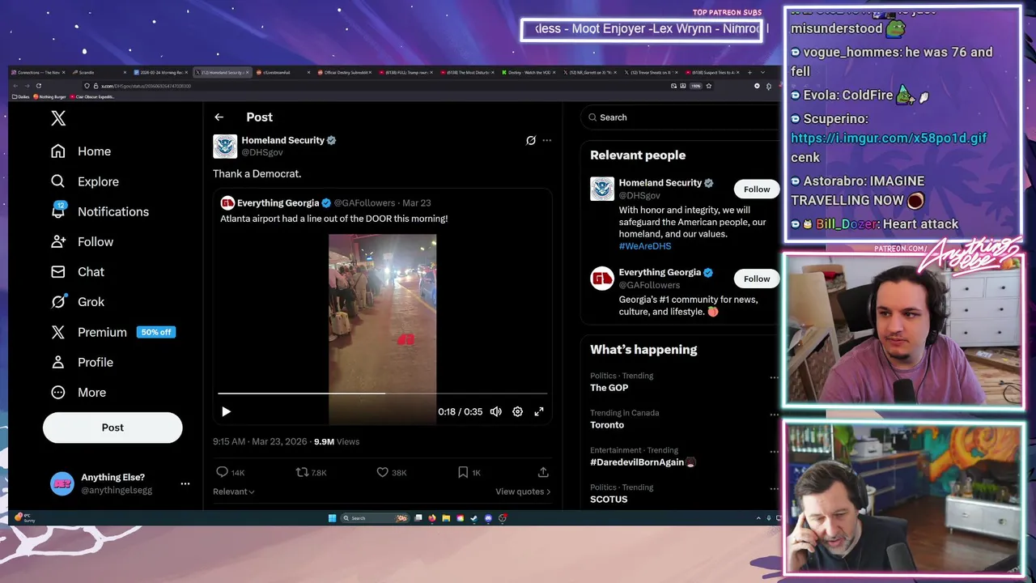Open the SCOTUS trending topic
Viewport: 1036px width, 583px height.
pyautogui.click(x=609, y=500)
